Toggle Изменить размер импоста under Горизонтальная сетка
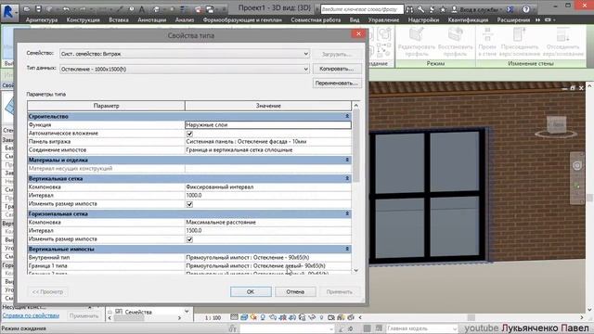The height and width of the screenshot is (334, 594). tap(189, 239)
